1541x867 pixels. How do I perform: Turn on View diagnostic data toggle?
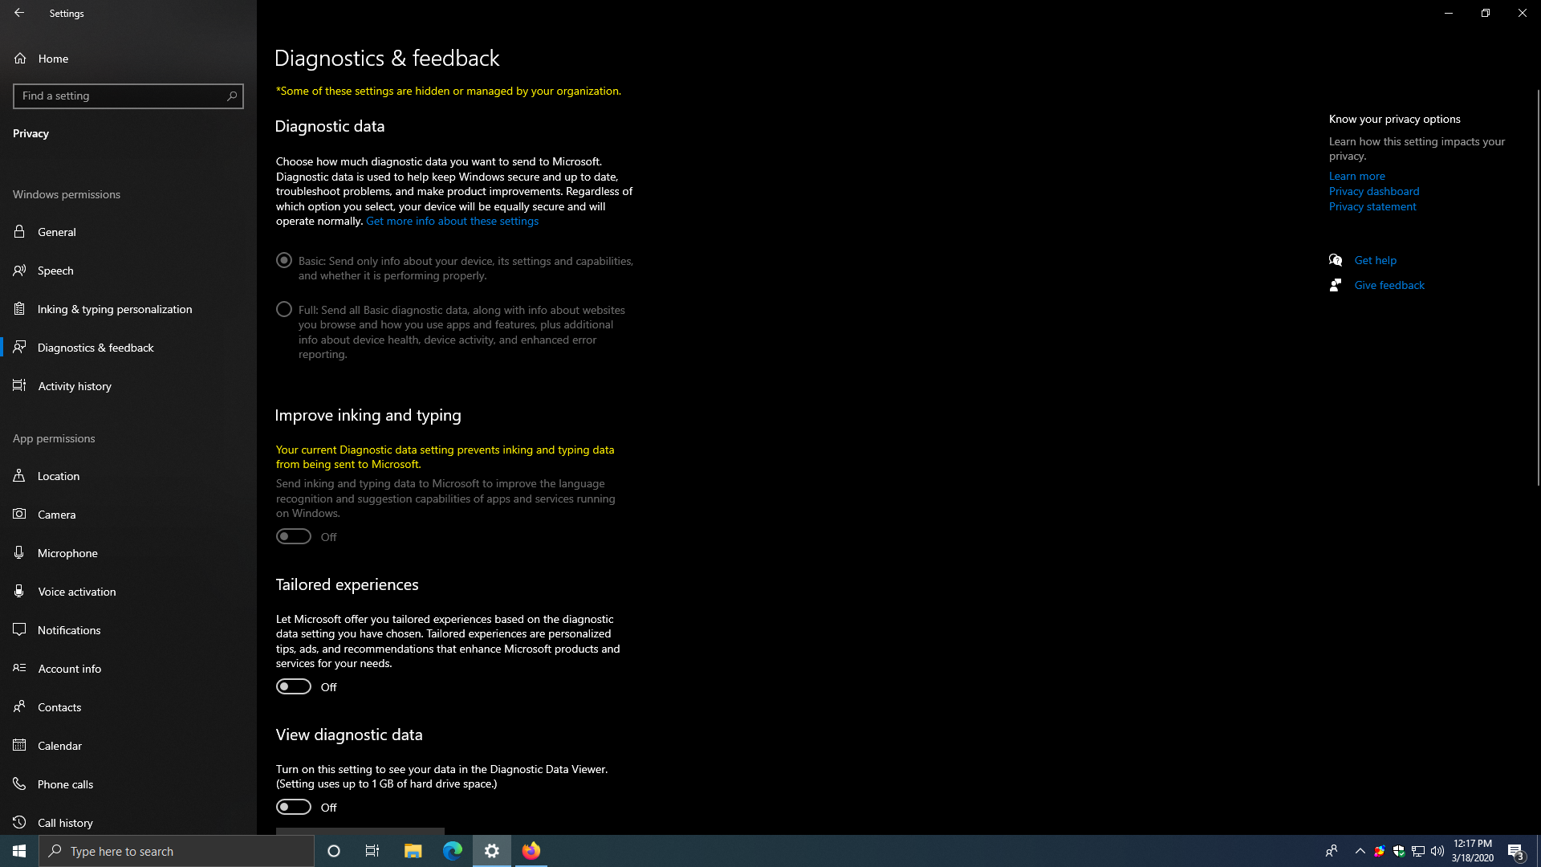point(294,808)
